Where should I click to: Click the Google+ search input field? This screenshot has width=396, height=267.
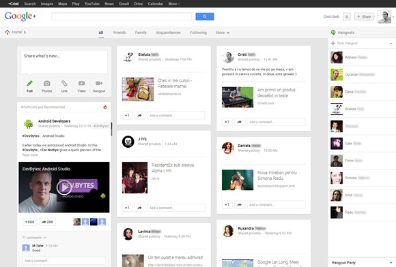[122, 16]
